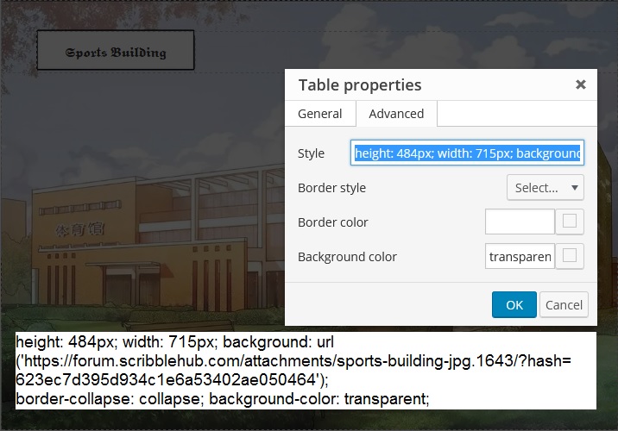Screen dimensions: 618x431
Task: Click the Border style label
Action: click(331, 188)
